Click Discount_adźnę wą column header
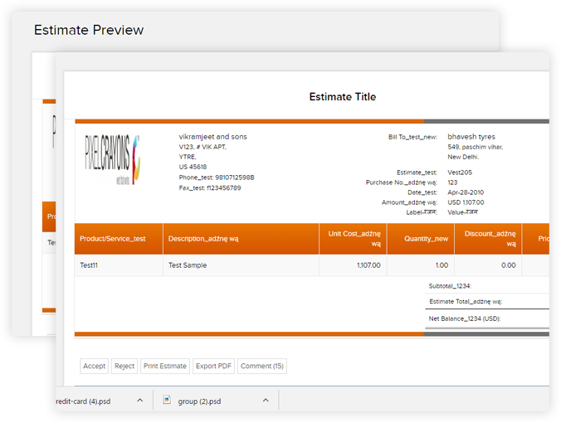This screenshot has width=561, height=423. tap(488, 239)
